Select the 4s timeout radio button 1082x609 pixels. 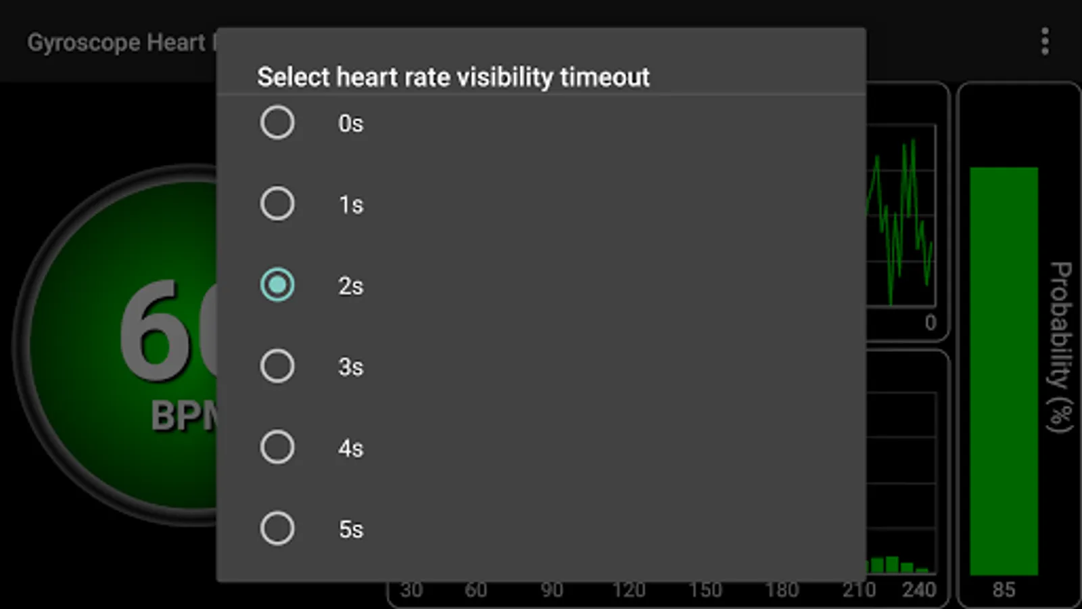[277, 447]
